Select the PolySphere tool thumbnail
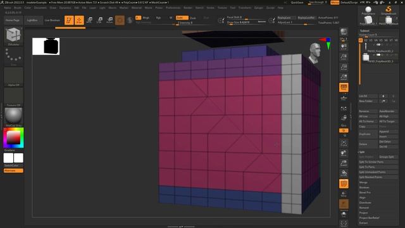 pyautogui.click(x=368, y=11)
